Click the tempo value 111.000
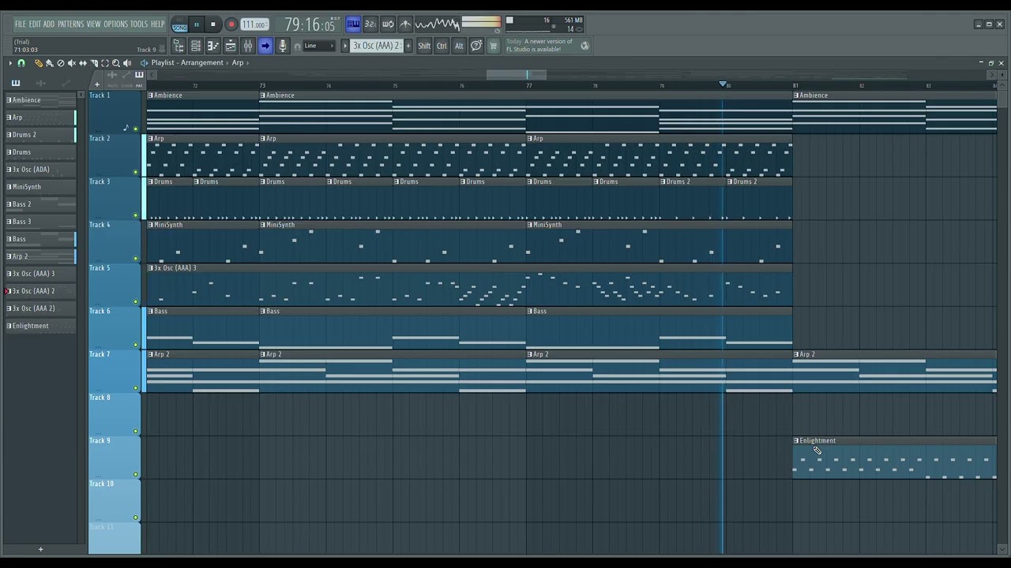The width and height of the screenshot is (1011, 568). [x=254, y=24]
